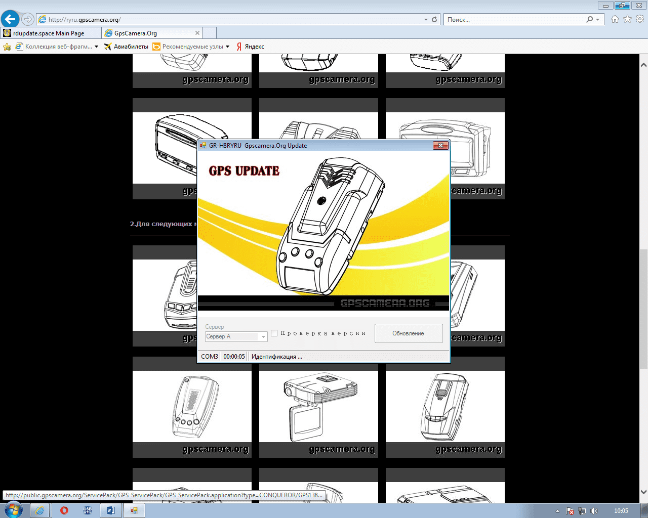648x518 pixels.
Task: Click the camcorder device thumbnail on webpage
Action: pos(318,407)
